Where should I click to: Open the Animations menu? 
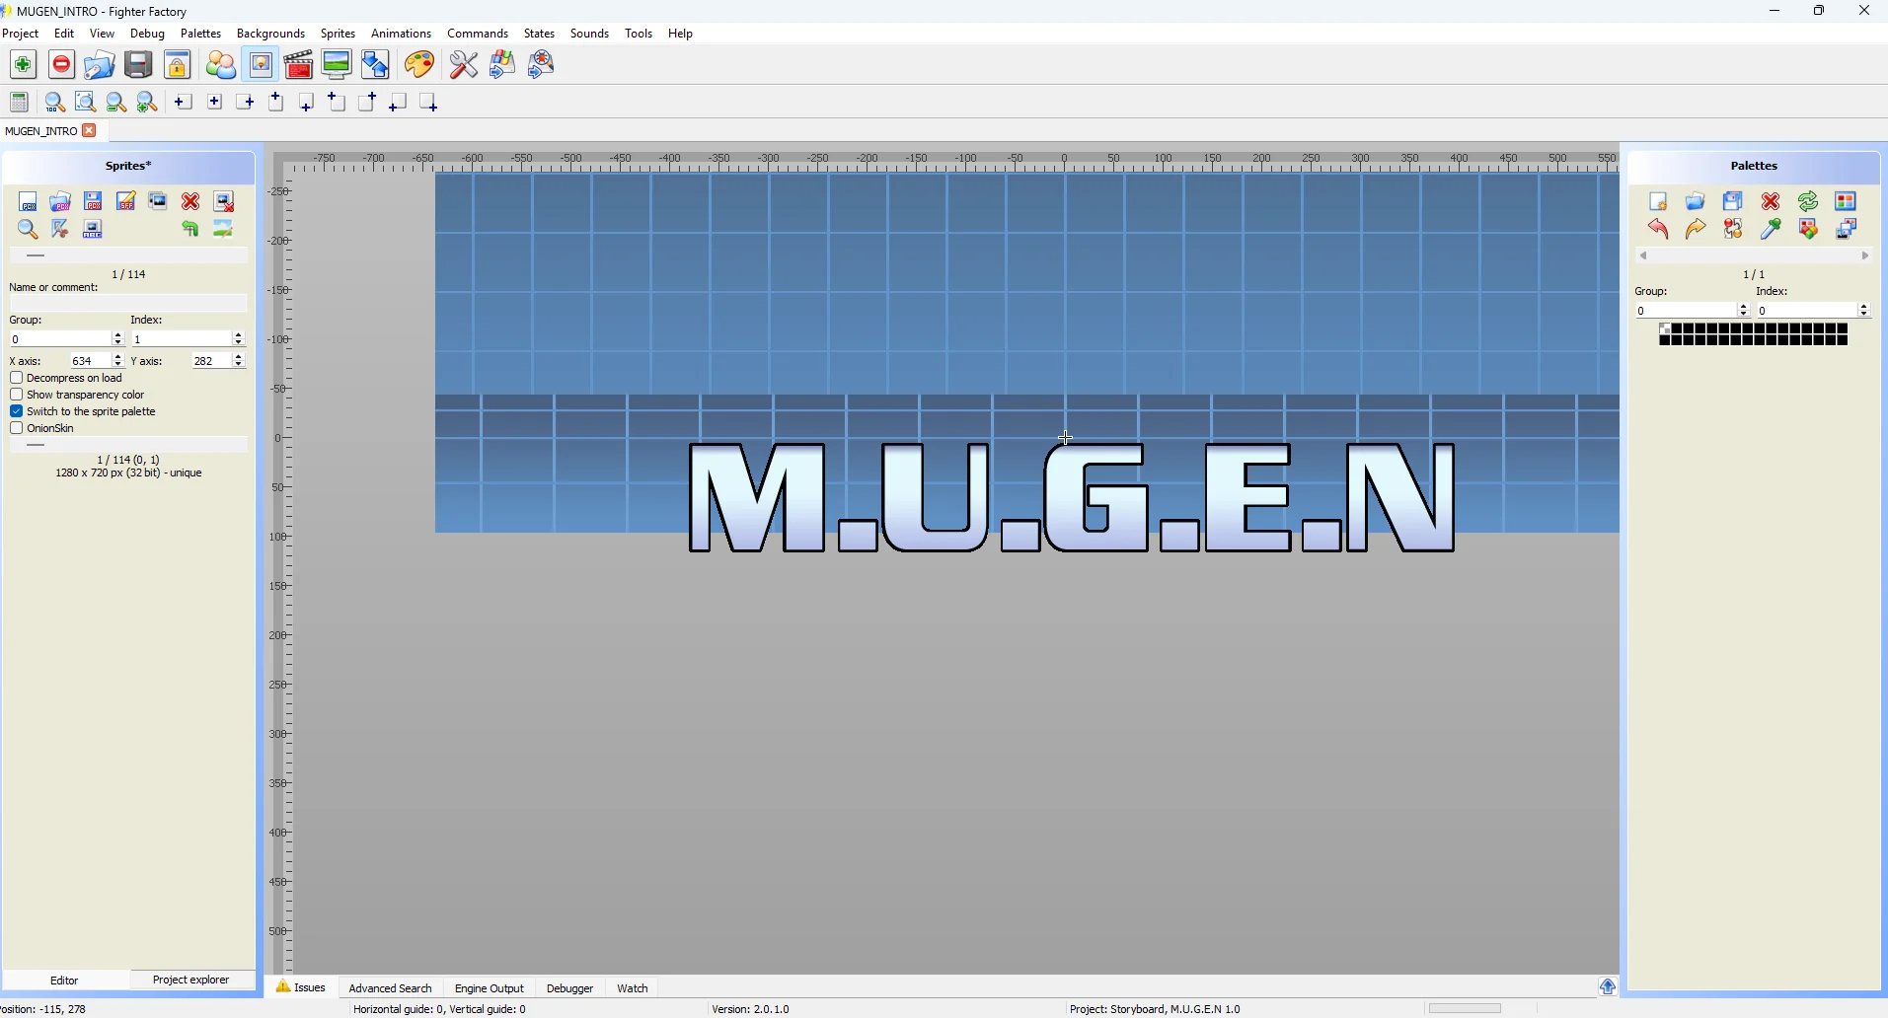tap(402, 34)
